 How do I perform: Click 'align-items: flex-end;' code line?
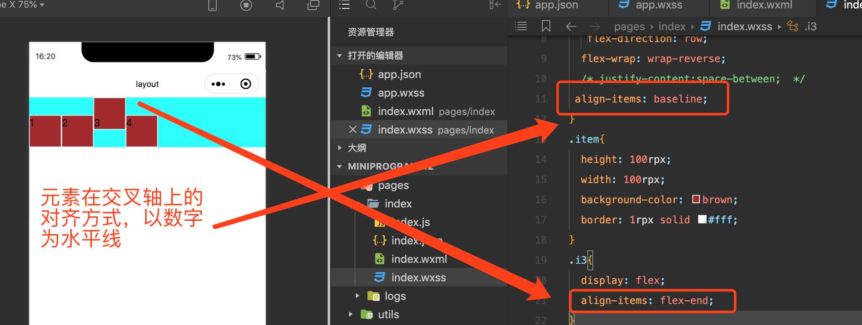pyautogui.click(x=647, y=301)
